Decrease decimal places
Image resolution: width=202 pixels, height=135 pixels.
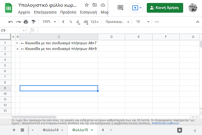(x=78, y=22)
